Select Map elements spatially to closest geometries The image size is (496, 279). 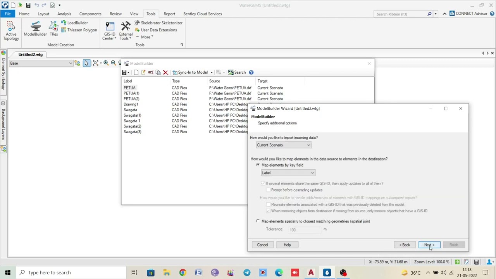258,221
